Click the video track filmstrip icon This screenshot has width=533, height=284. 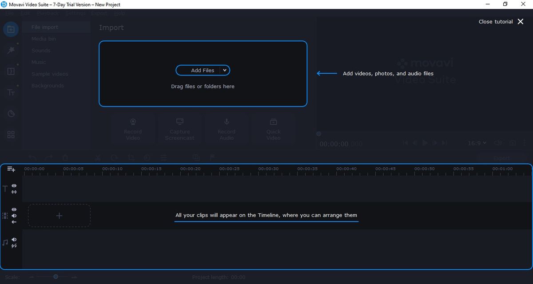point(5,216)
